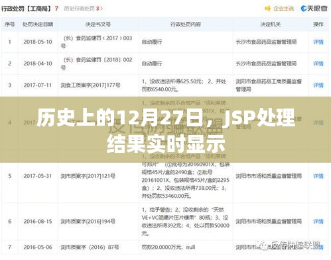The width and height of the screenshot is (331, 260).
Task: Click the chevron after 历史行政处罚 3
Action: click(x=101, y=9)
